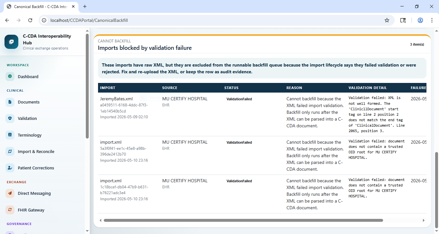The image size is (439, 234).
Task: View site information icon in address bar
Action: pyautogui.click(x=44, y=20)
